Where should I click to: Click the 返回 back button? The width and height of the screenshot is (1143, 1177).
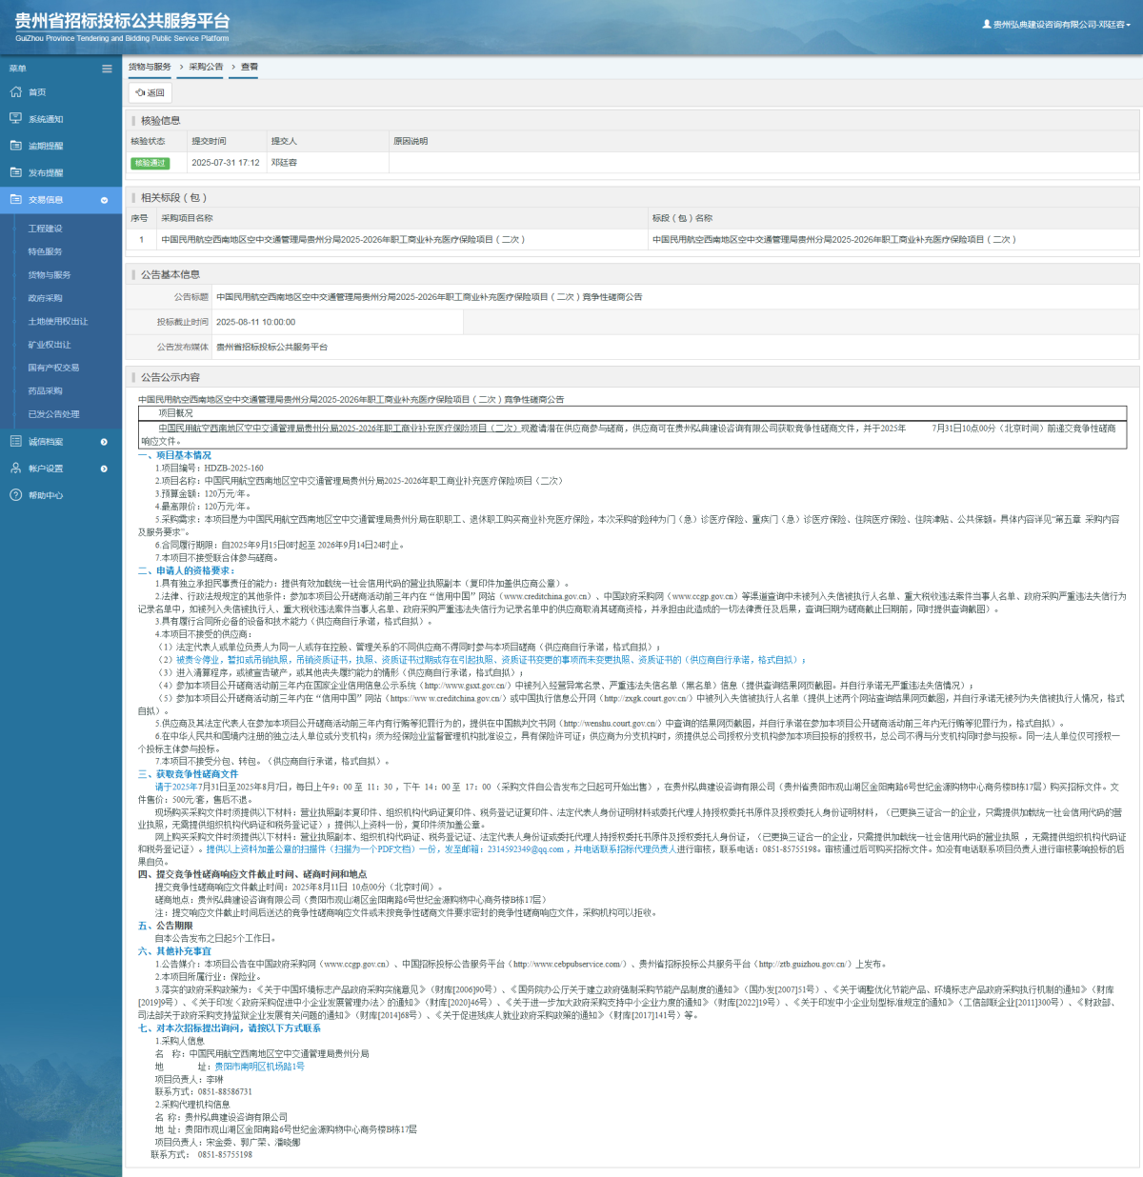[x=150, y=92]
